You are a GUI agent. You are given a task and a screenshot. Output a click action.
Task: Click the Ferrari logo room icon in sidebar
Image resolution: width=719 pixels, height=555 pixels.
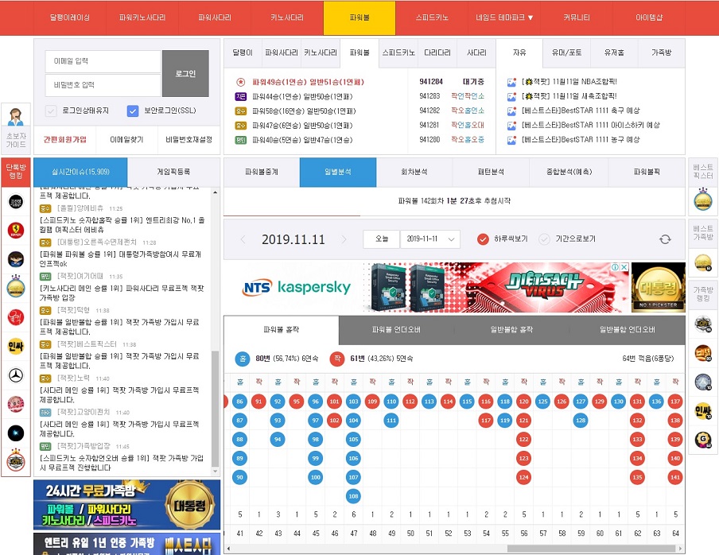point(16,230)
